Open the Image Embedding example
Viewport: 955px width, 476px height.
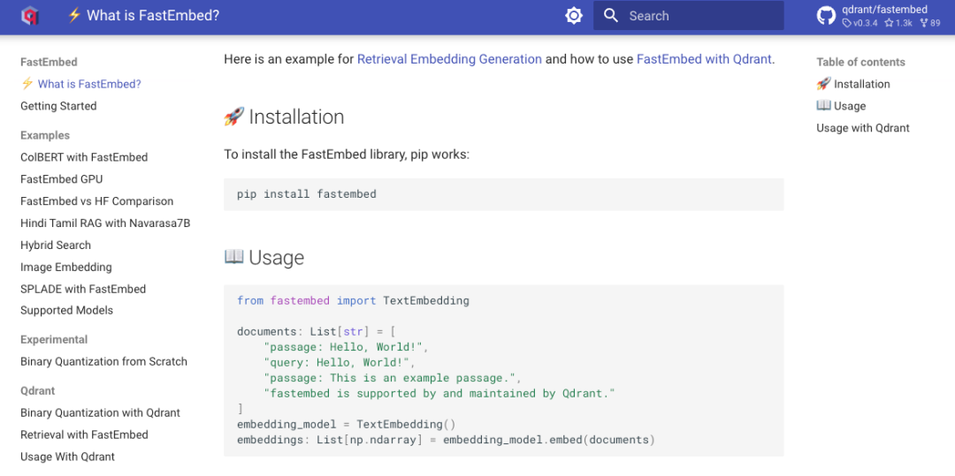pyautogui.click(x=66, y=267)
